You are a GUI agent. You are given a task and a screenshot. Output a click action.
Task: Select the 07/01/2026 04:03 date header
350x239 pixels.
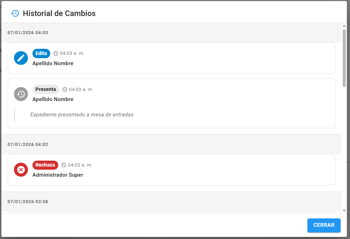[28, 32]
